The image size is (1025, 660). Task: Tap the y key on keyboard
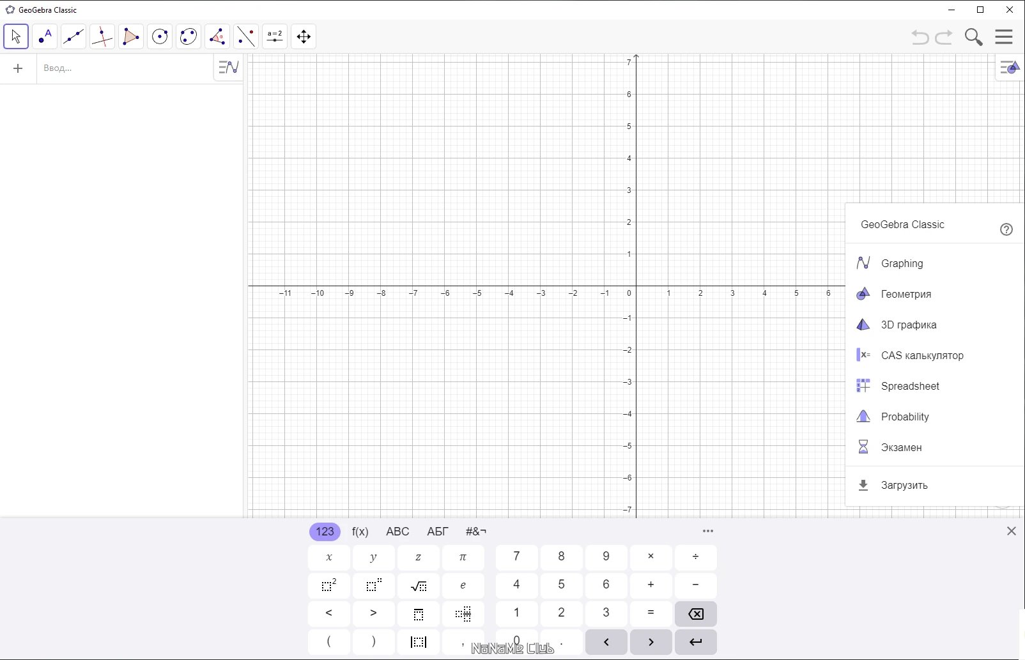tap(374, 557)
